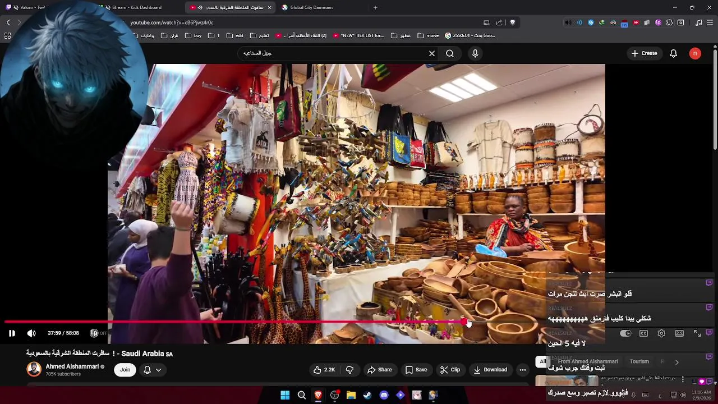The image size is (718, 404).
Task: Open Steam from taskbar
Action: click(367, 395)
